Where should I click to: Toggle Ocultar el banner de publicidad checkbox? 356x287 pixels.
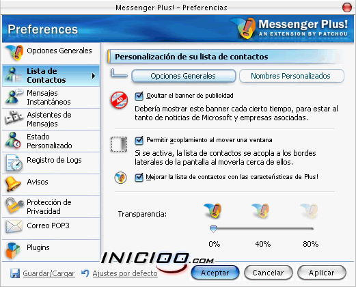point(139,96)
